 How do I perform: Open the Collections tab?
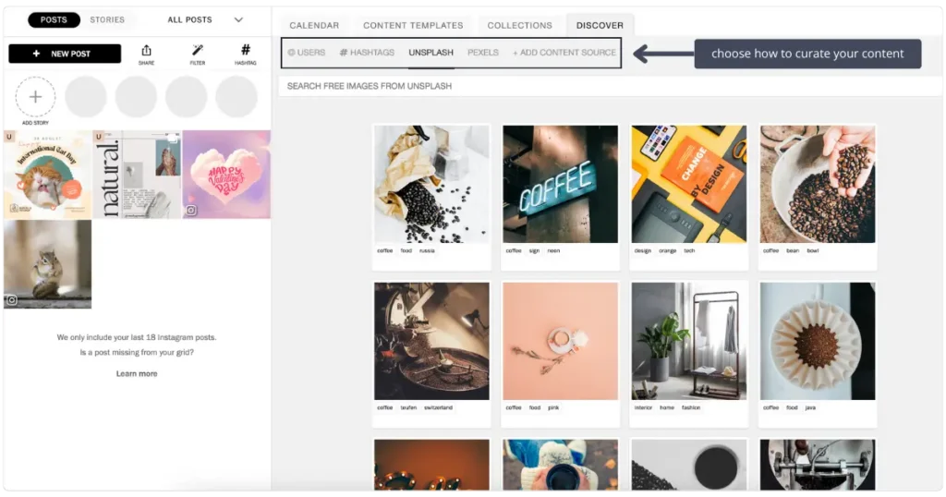coord(519,25)
